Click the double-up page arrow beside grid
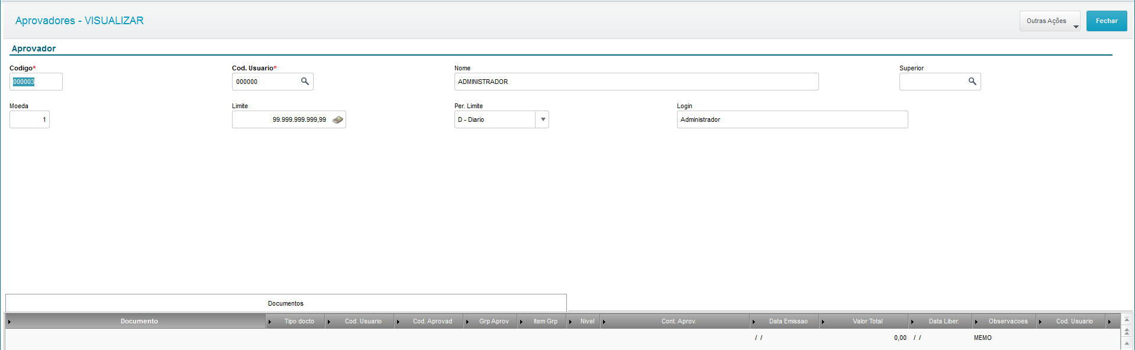 pos(1127,331)
